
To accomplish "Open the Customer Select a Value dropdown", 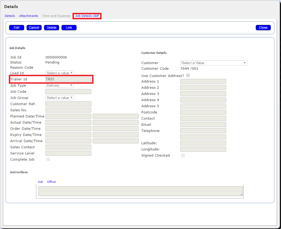I will 214,63.
